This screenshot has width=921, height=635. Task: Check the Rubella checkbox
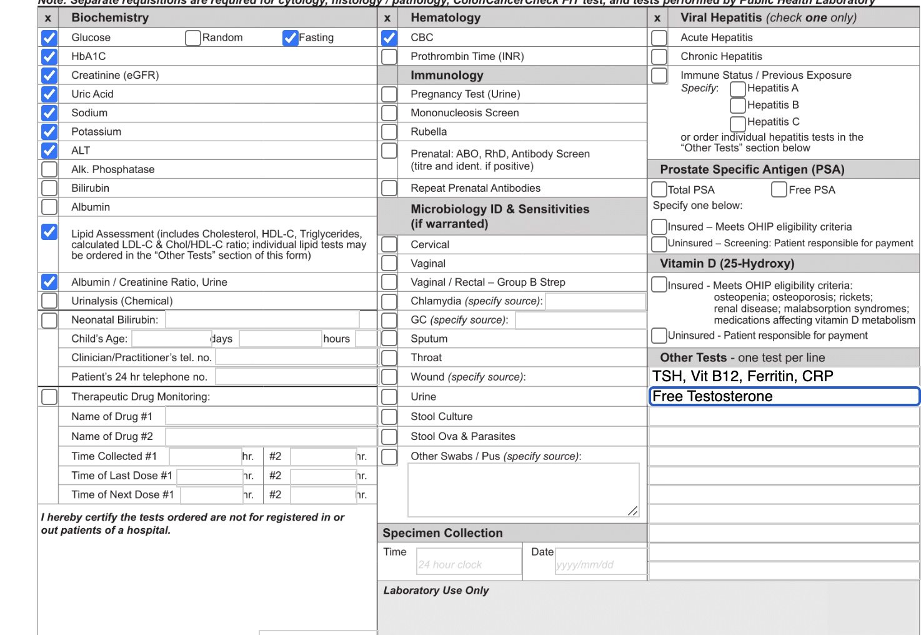pos(389,132)
